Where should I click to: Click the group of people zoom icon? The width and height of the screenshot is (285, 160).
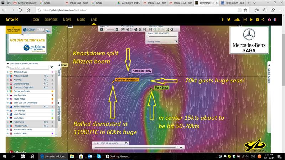(x=136, y=30)
